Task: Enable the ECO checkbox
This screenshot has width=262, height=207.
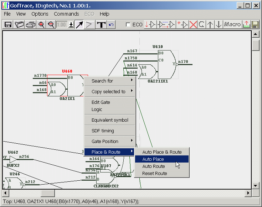Action: 128,25
